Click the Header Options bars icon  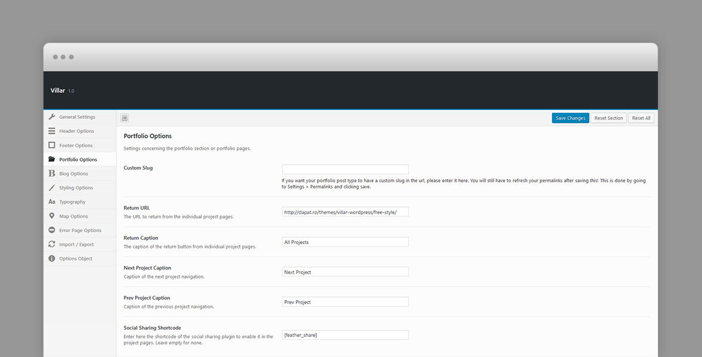coord(52,131)
